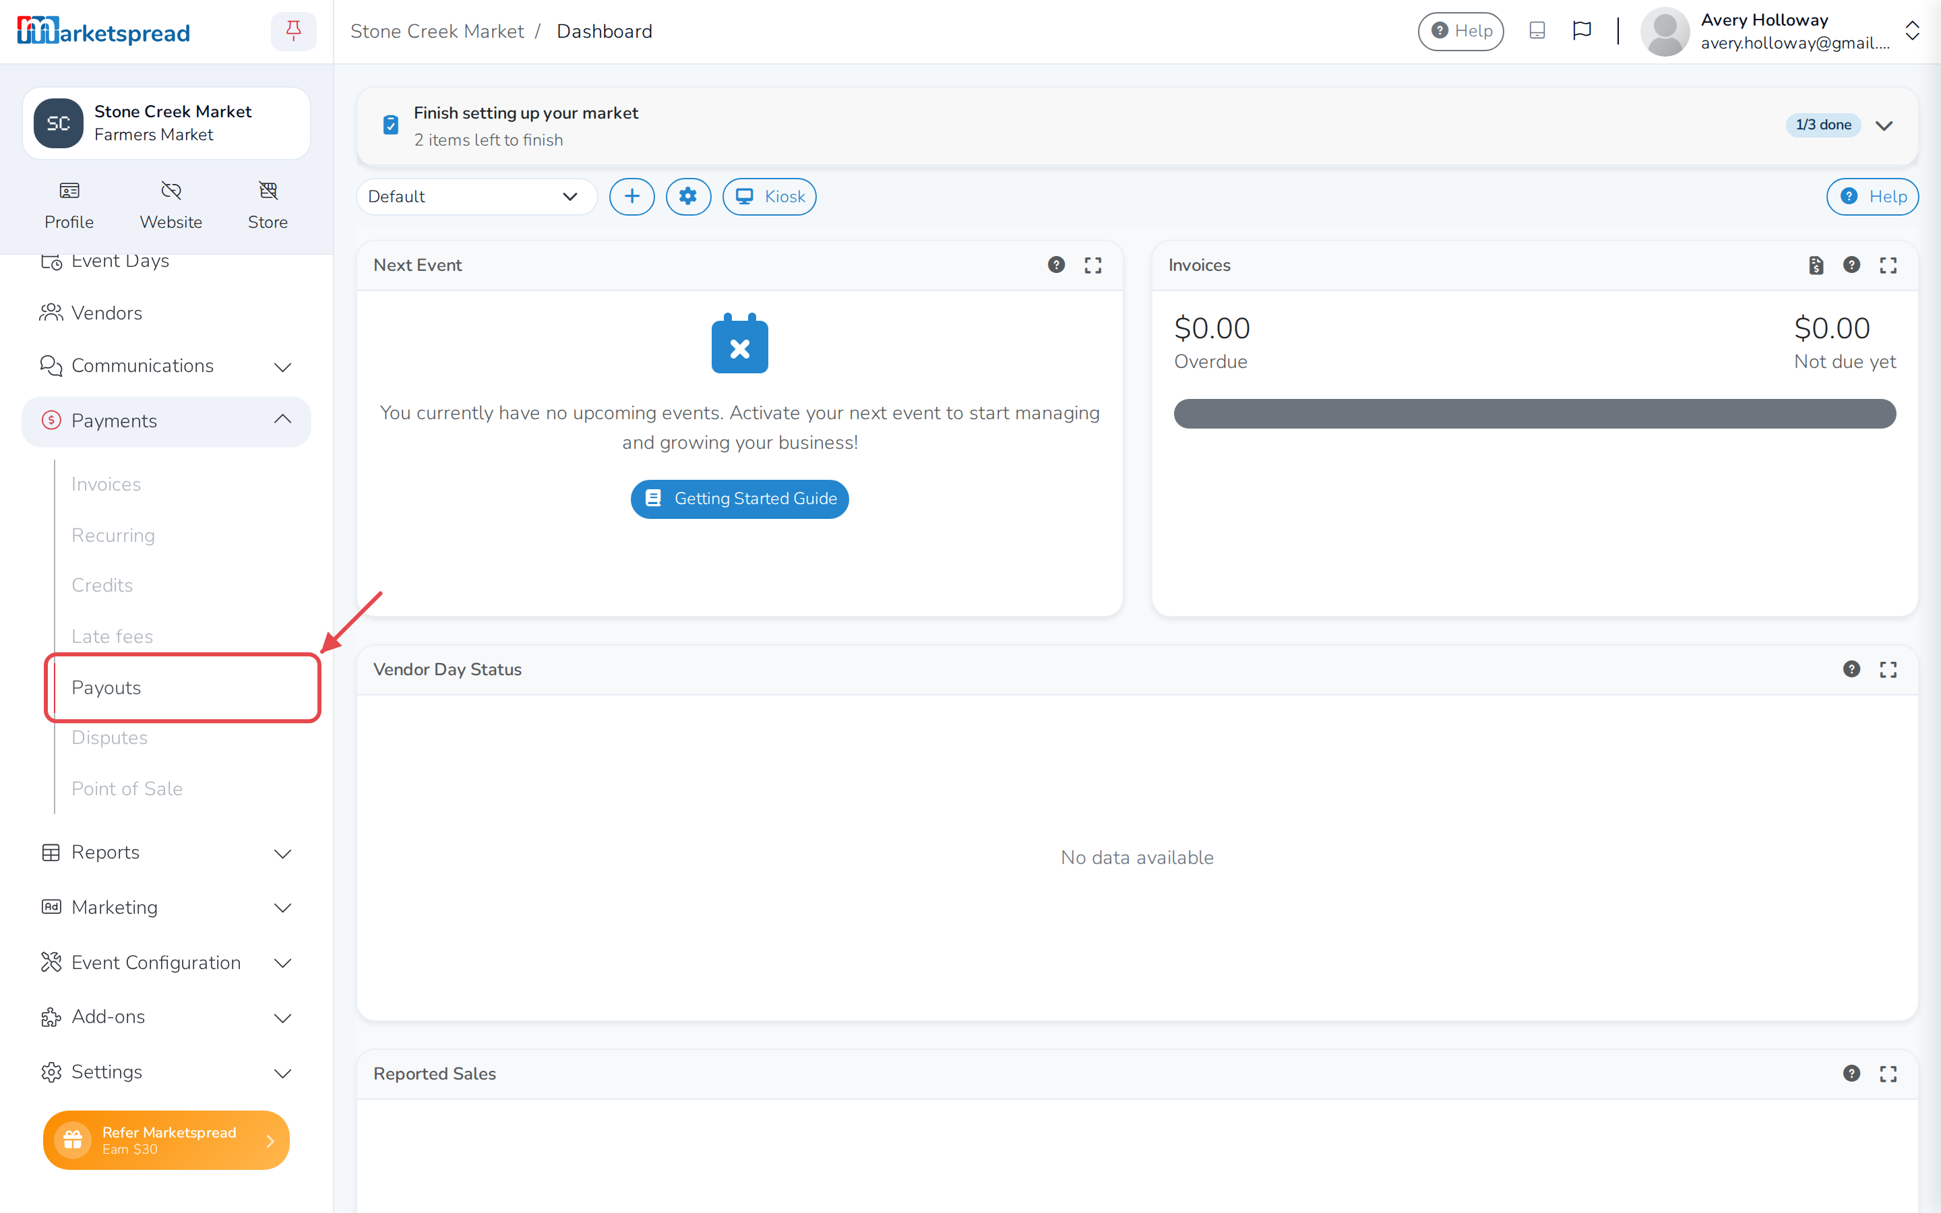1941x1213 pixels.
Task: Click the pin sidebar icon
Action: (294, 31)
